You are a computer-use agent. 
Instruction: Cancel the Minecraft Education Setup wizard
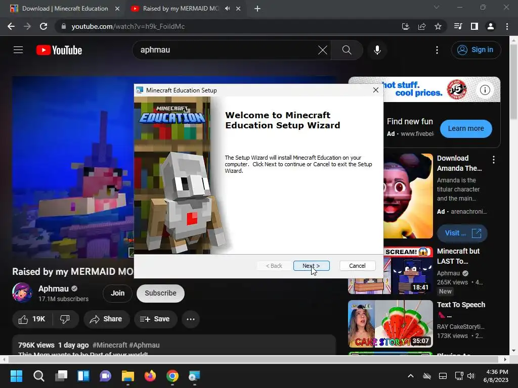[x=358, y=266]
